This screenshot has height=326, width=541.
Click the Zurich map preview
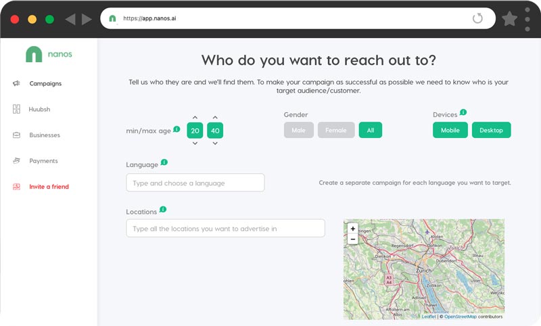(x=424, y=269)
